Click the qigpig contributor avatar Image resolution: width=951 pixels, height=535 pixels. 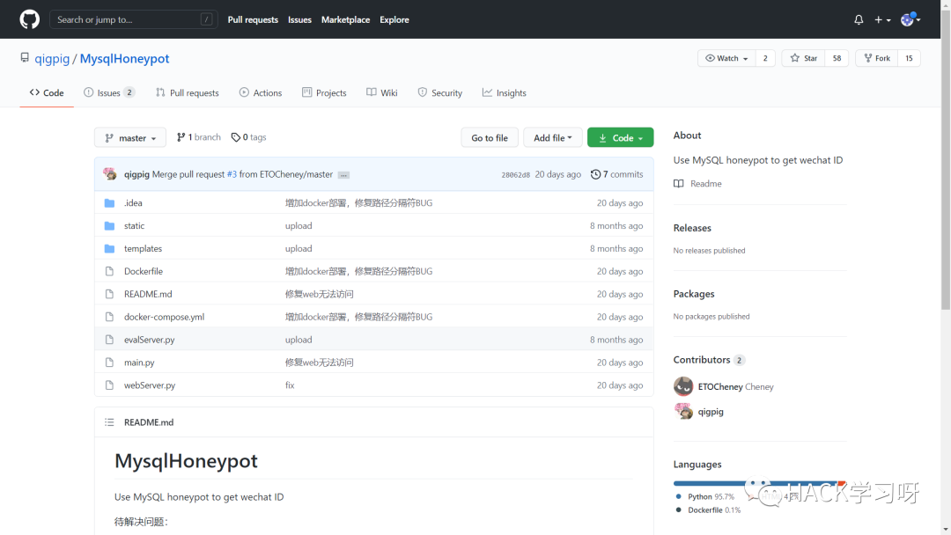click(683, 411)
